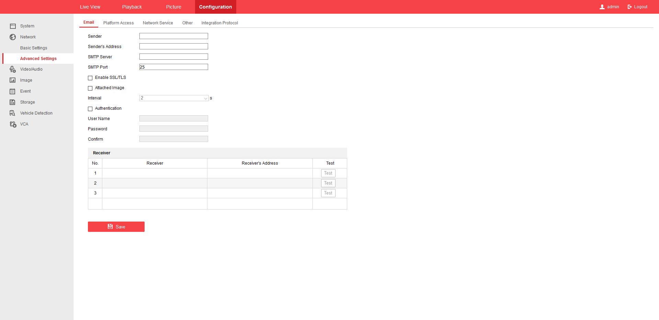Screen dimensions: 659x320
Task: Click the SMTP Server input field
Action: click(x=174, y=57)
